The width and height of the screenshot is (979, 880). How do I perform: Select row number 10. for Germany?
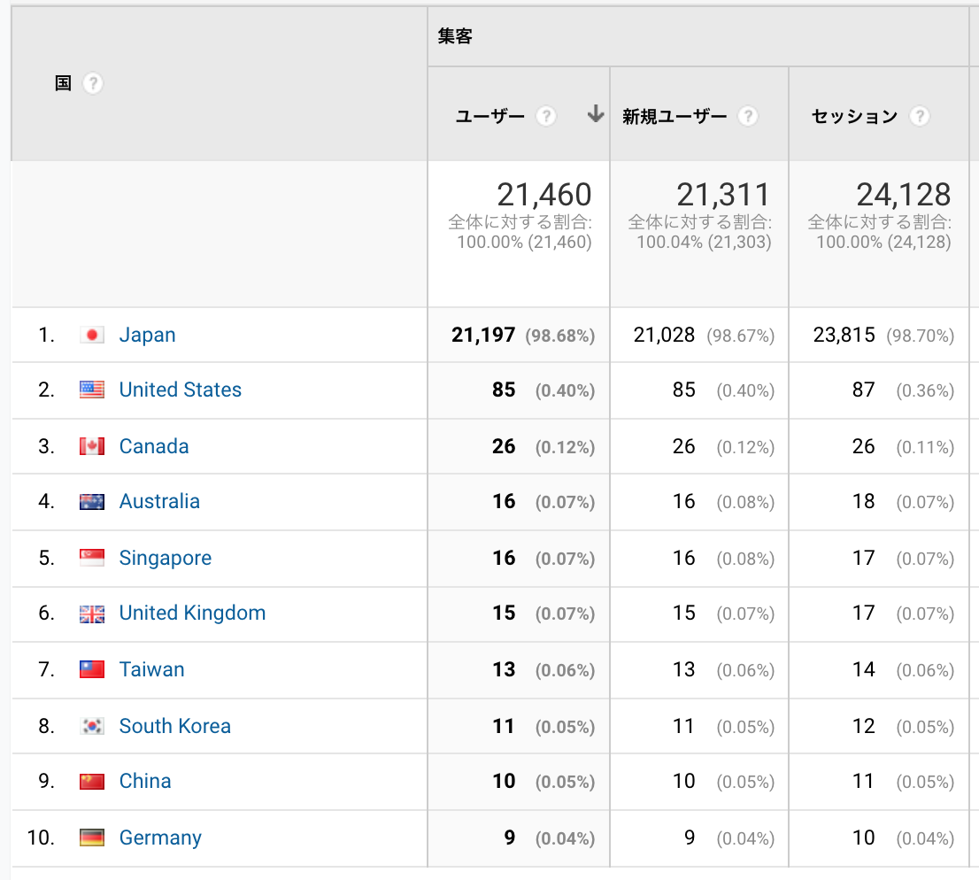(41, 838)
